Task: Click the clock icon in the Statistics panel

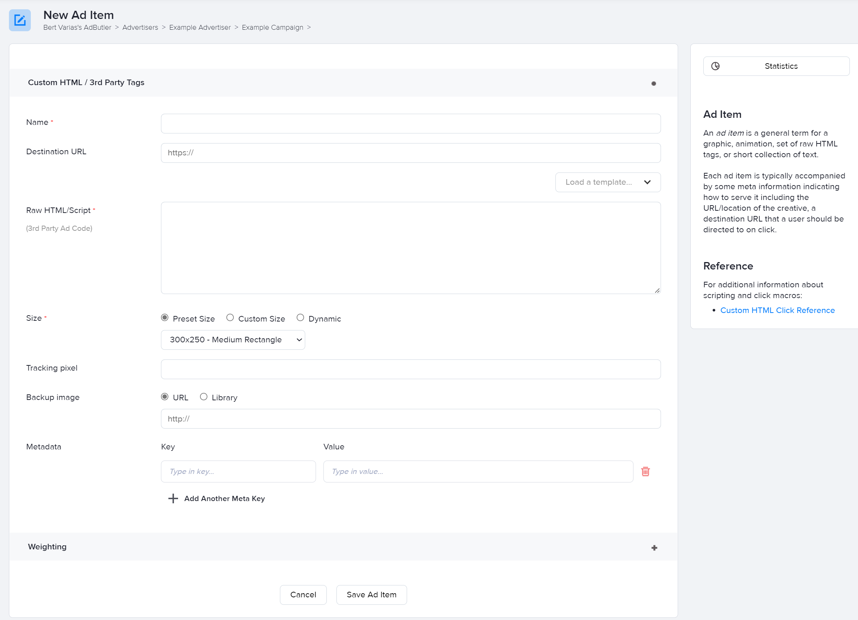Action: 715,66
